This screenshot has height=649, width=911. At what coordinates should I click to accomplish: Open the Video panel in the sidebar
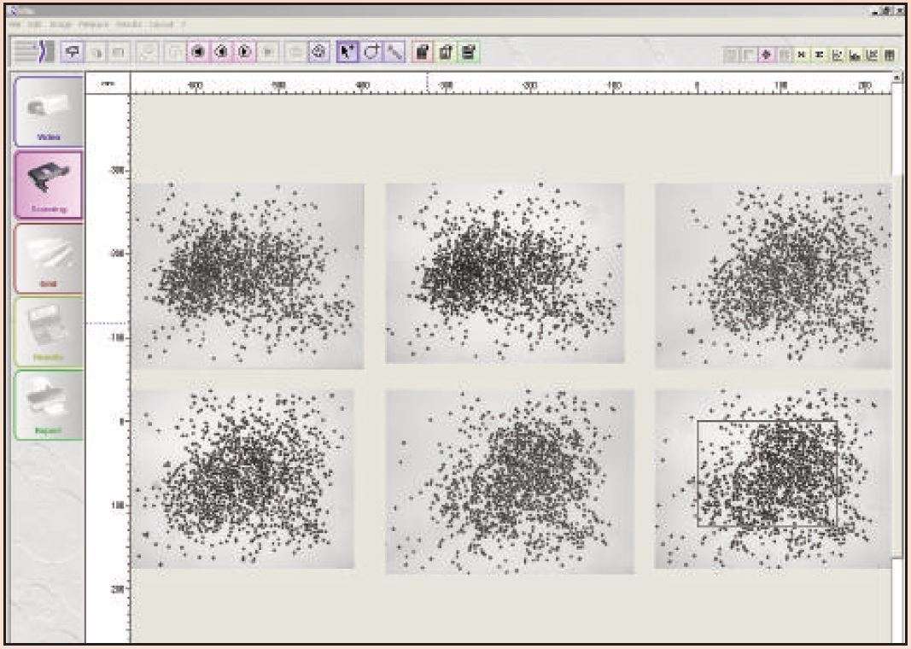tap(48, 110)
